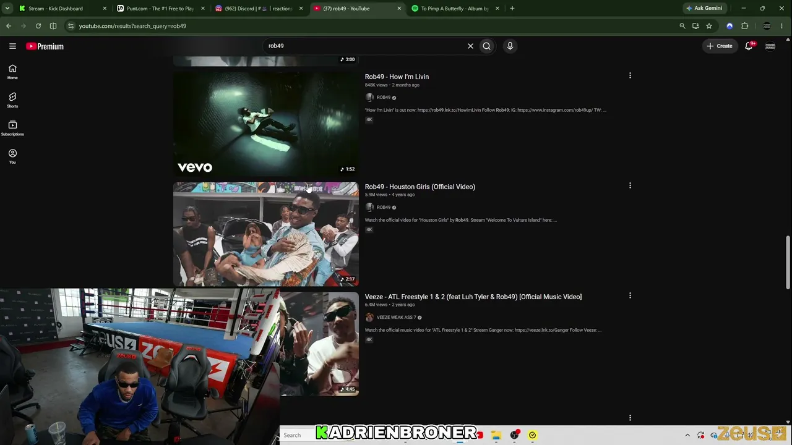Play the ATL Freestyle video thumbnail

319,344
